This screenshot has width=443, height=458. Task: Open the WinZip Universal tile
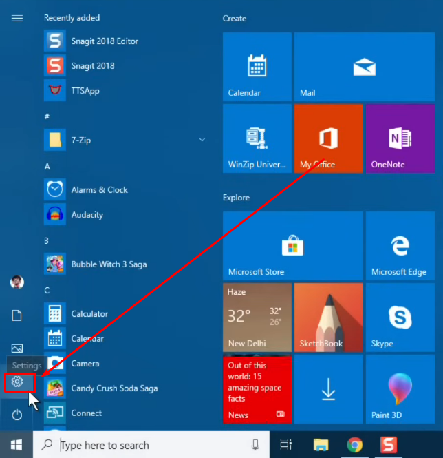pos(257,138)
